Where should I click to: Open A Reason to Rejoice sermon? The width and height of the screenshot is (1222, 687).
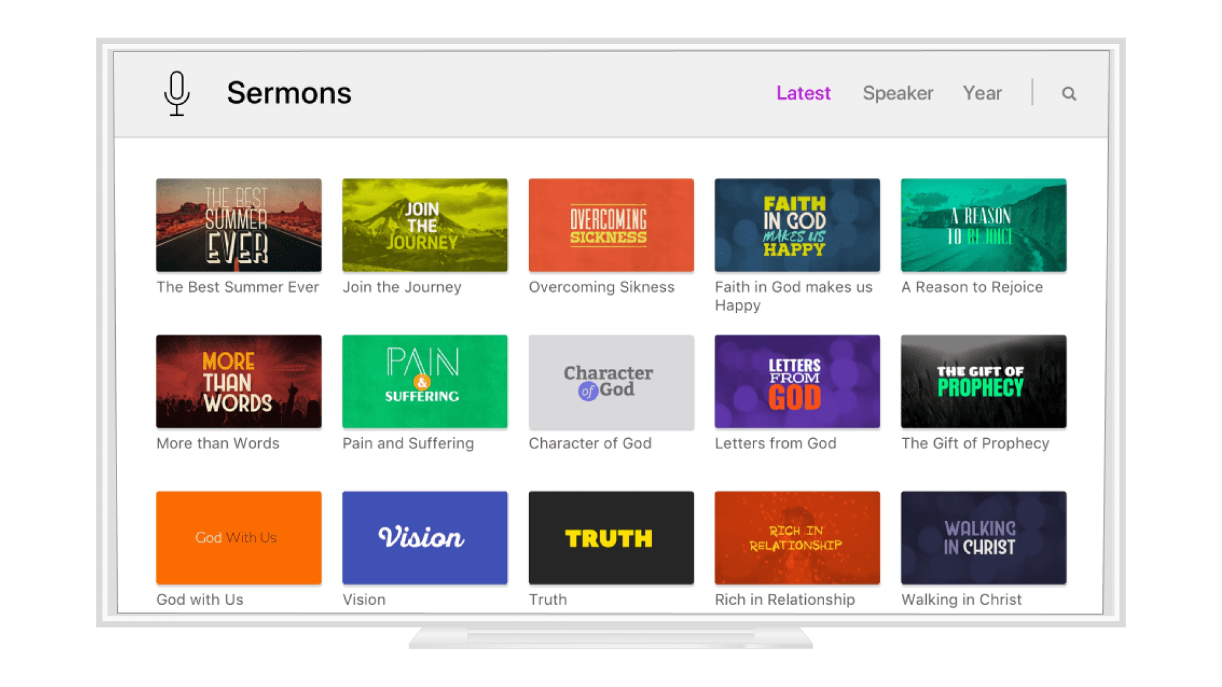coord(982,225)
